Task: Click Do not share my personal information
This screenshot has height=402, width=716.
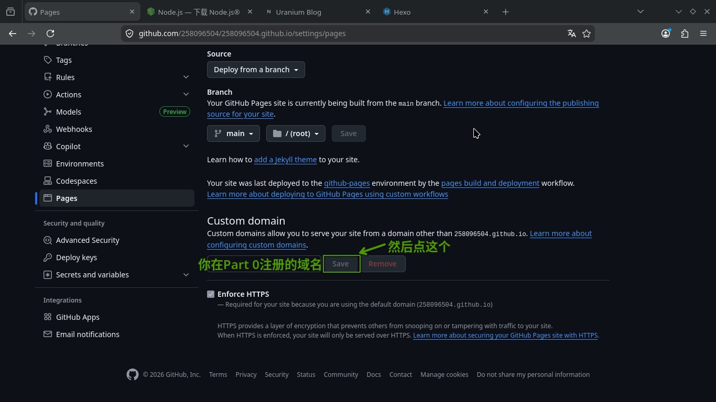Action: point(533,375)
